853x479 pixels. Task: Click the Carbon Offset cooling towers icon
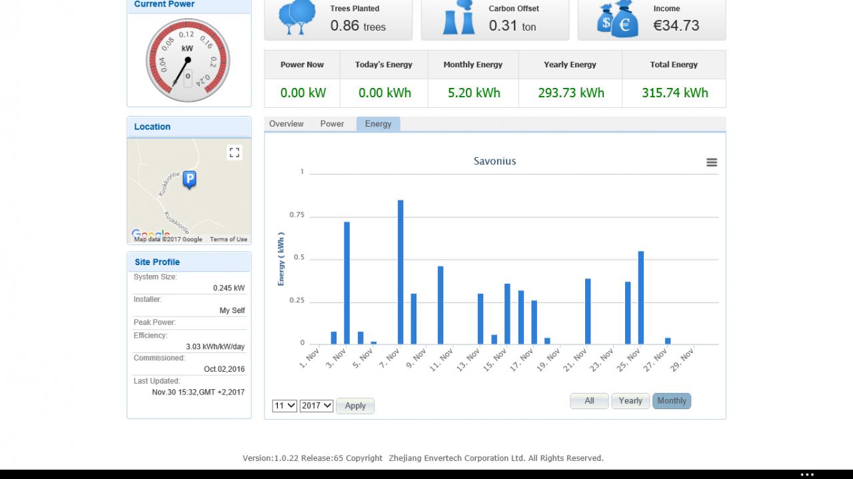point(458,18)
